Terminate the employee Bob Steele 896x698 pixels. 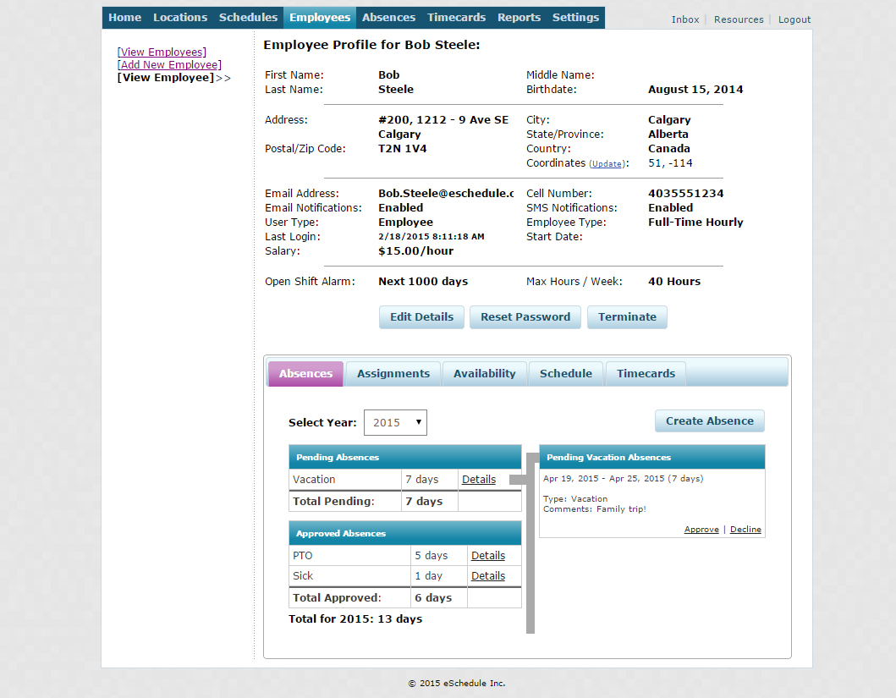tap(627, 317)
